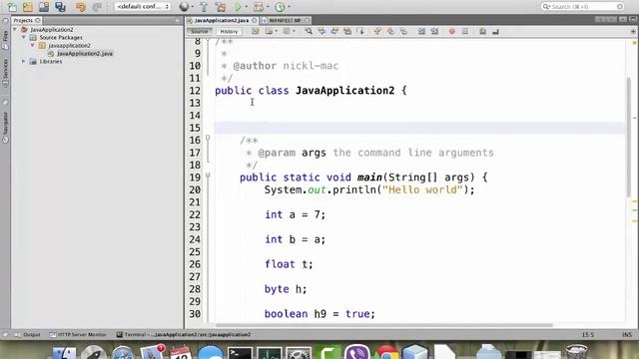The height and width of the screenshot is (359, 639).
Task: Click the greyed Redo arrow icon
Action: click(x=97, y=7)
